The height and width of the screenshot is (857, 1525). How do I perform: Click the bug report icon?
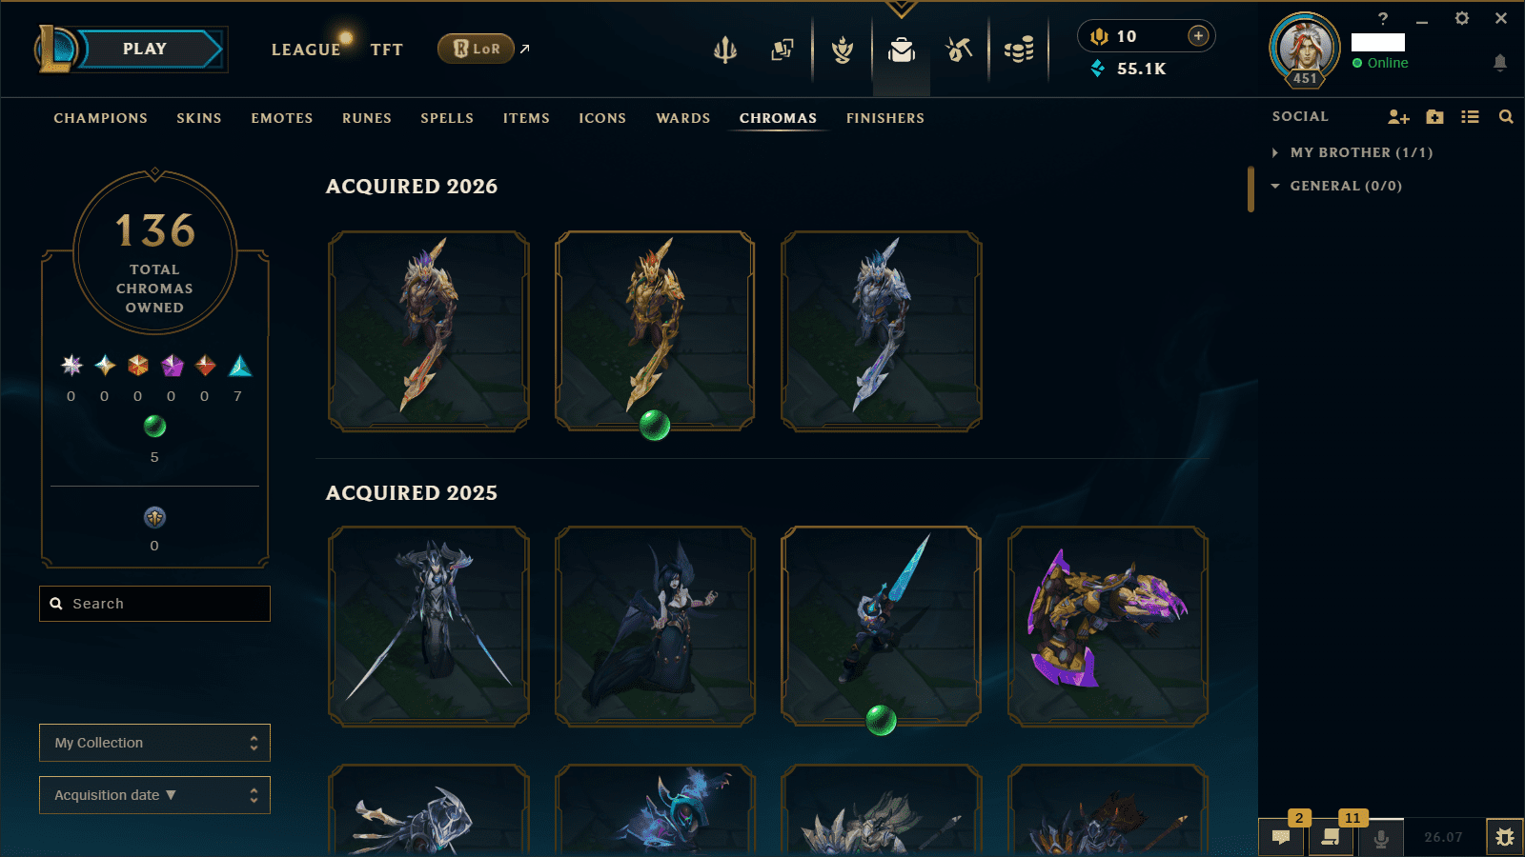click(1505, 838)
